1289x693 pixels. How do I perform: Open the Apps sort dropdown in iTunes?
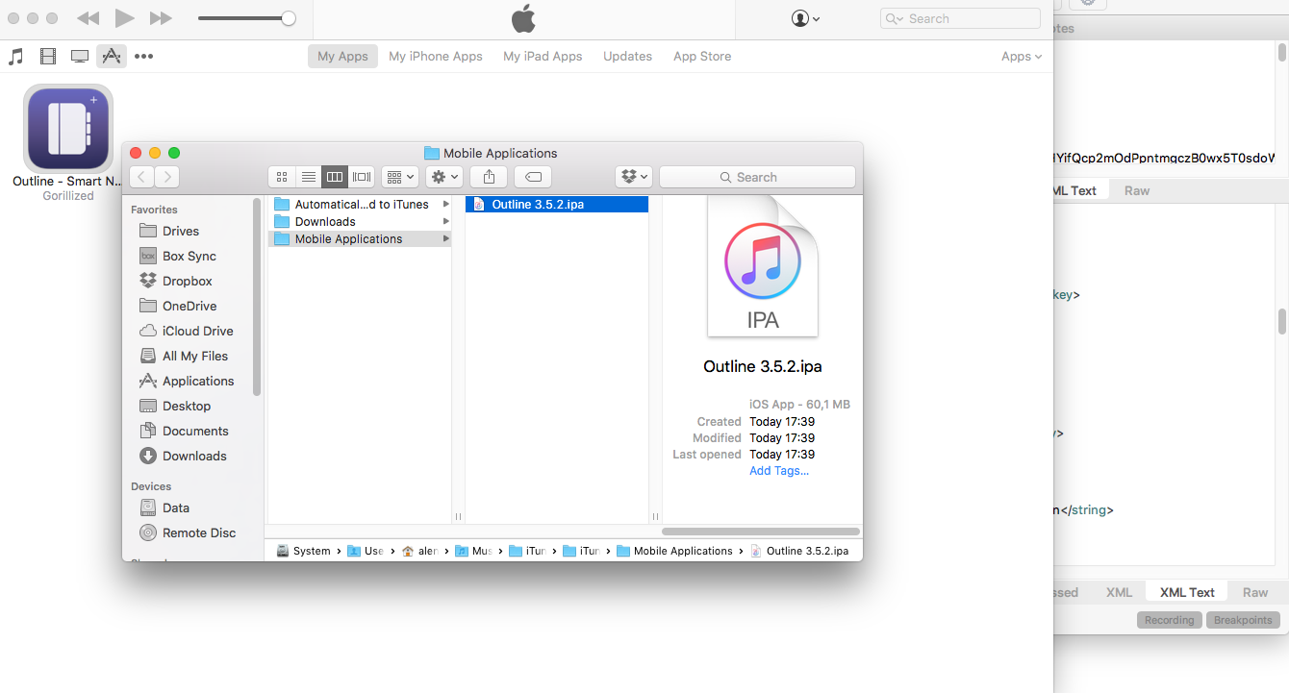pyautogui.click(x=1022, y=57)
